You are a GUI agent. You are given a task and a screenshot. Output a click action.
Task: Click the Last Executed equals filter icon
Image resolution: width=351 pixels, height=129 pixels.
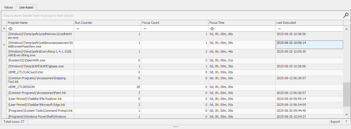[x=279, y=29]
